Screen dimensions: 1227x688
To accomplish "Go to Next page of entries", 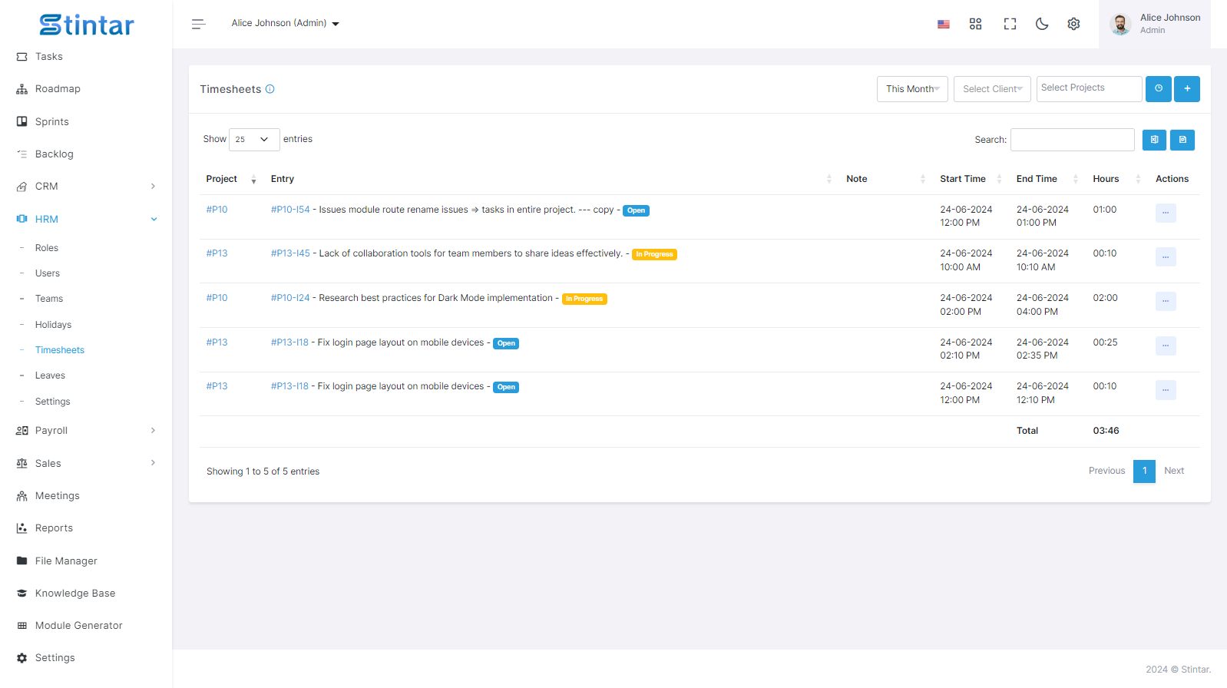I will pyautogui.click(x=1174, y=471).
